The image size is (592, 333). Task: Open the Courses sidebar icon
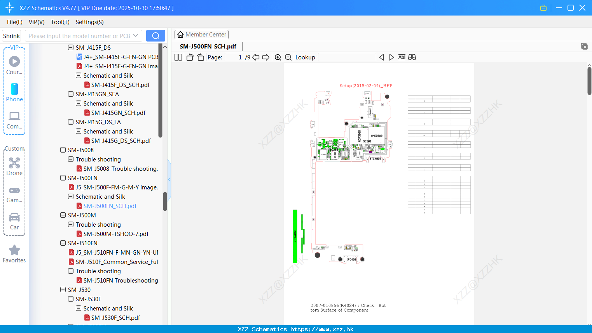[x=14, y=65]
